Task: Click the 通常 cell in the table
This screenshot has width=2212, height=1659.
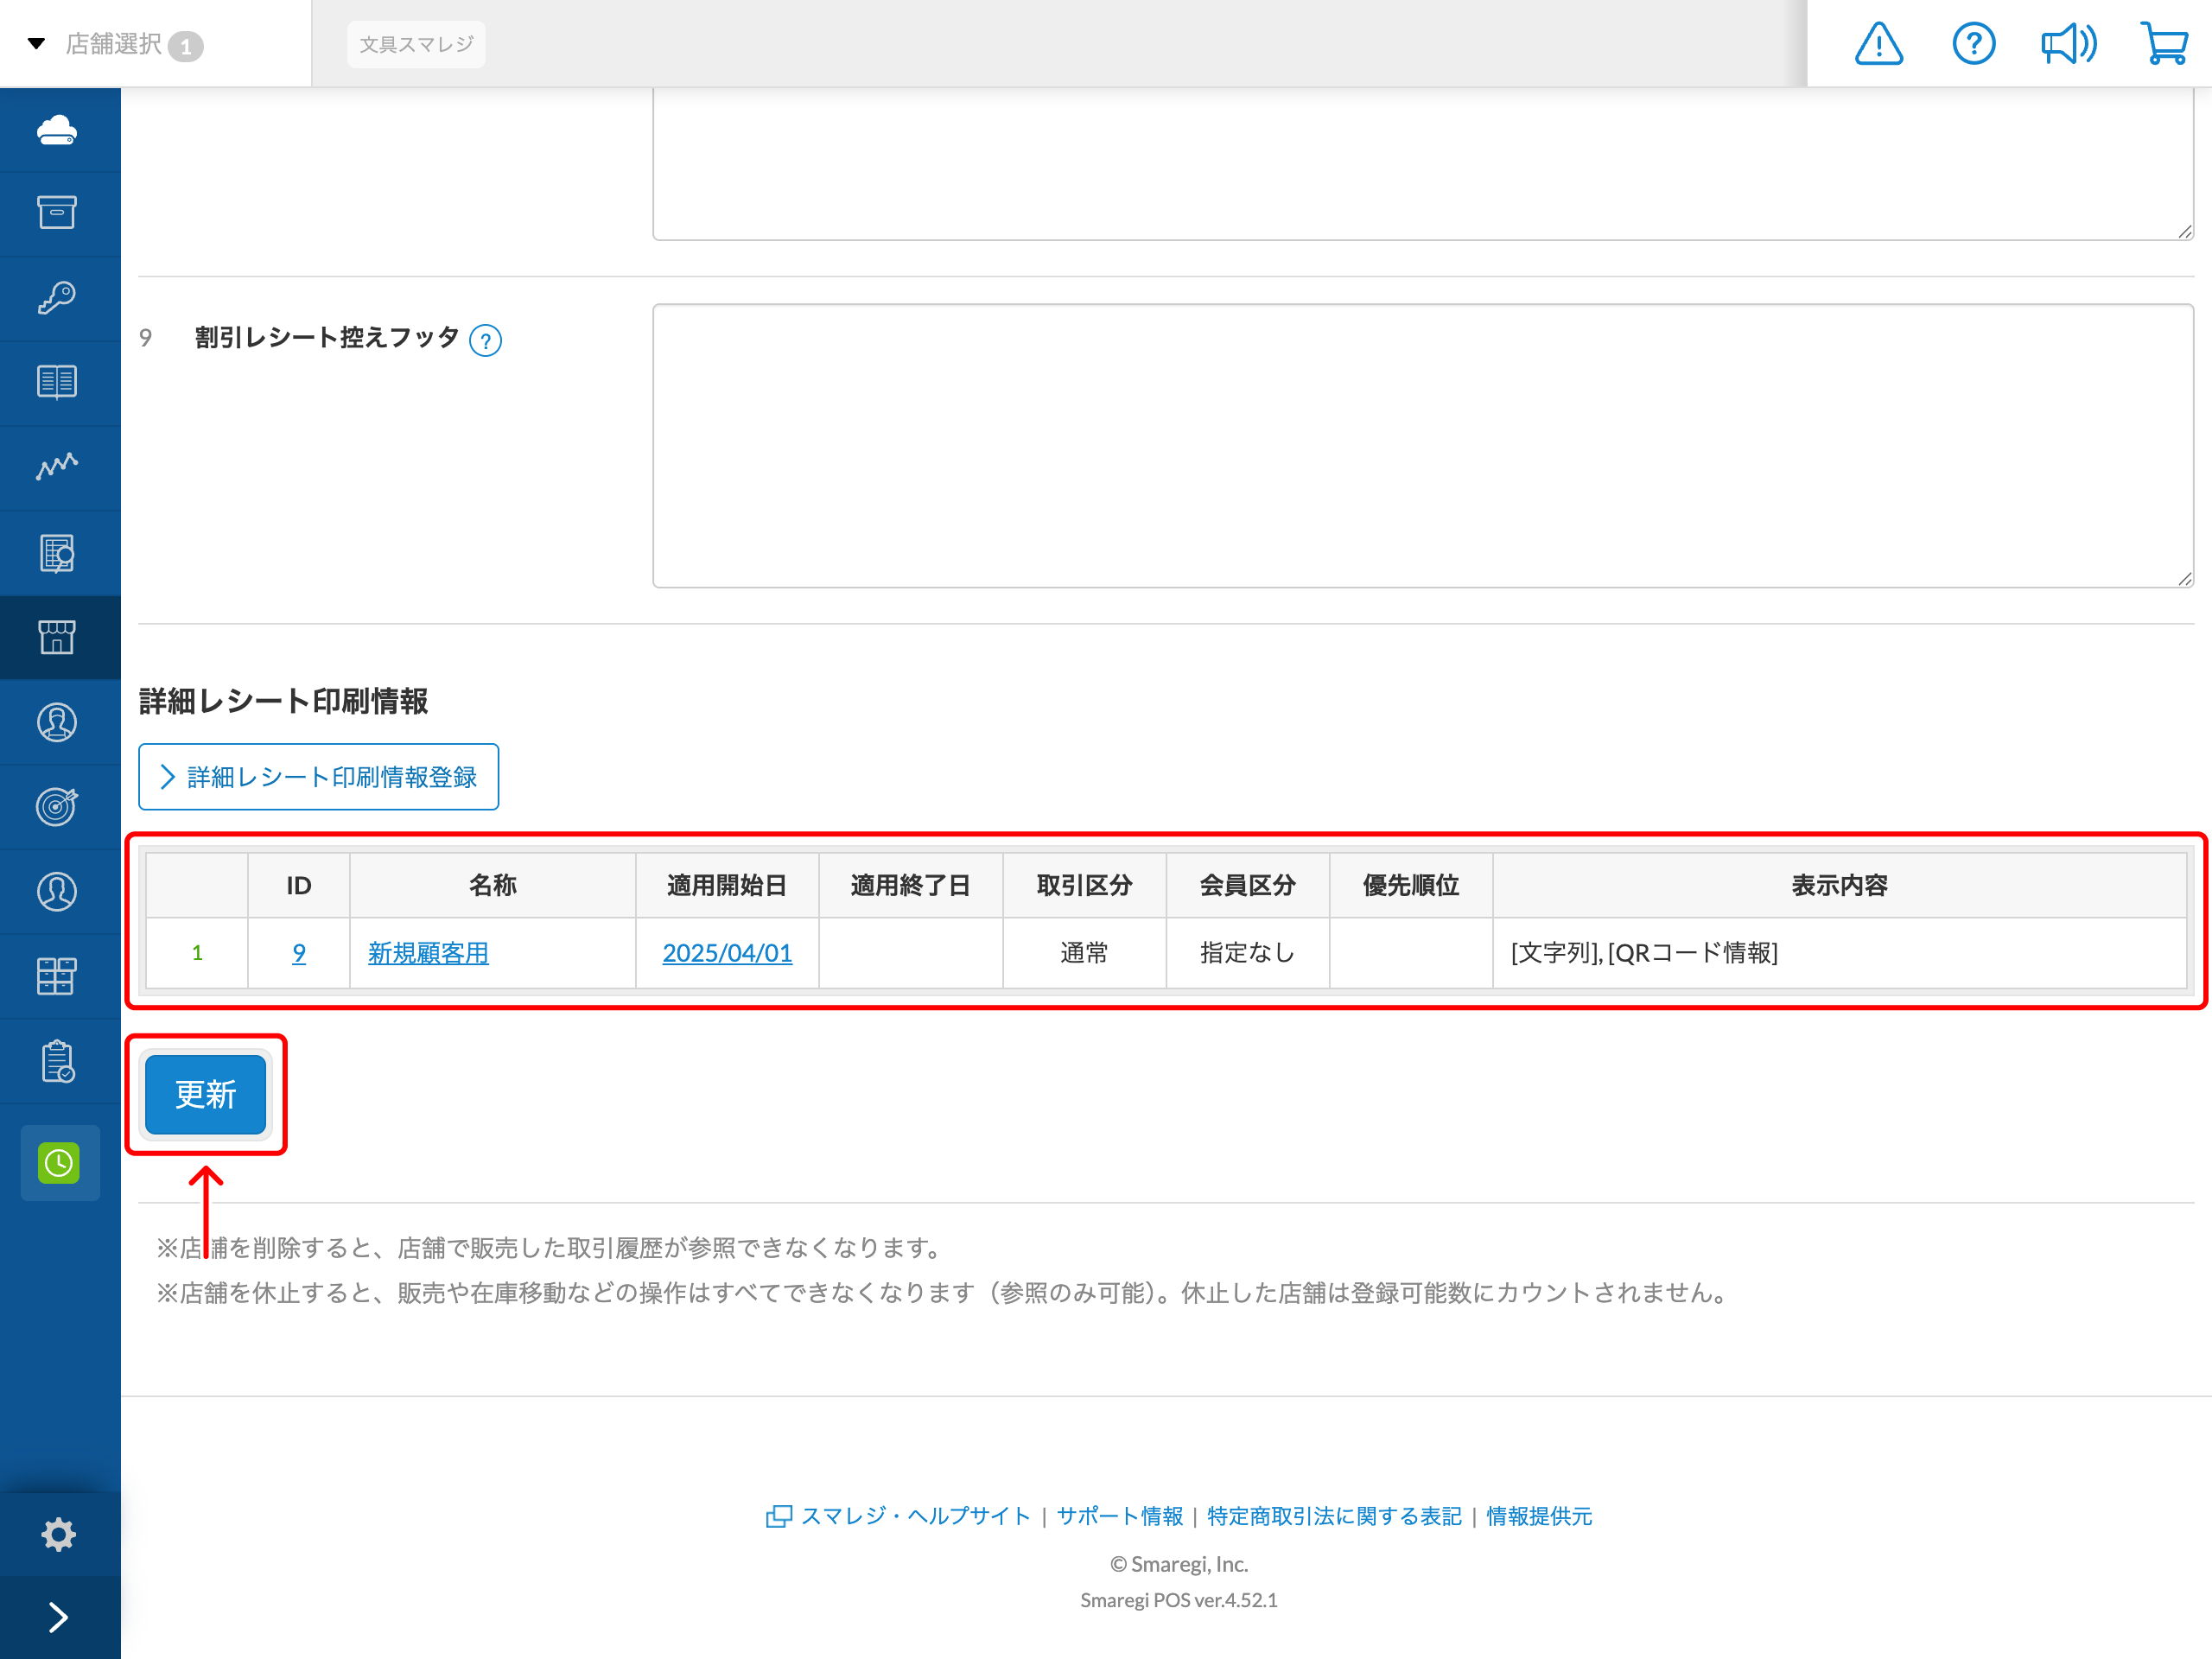Action: pos(1084,953)
